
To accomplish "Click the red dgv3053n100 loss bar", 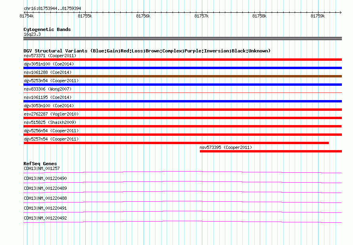I will tap(182, 110).
